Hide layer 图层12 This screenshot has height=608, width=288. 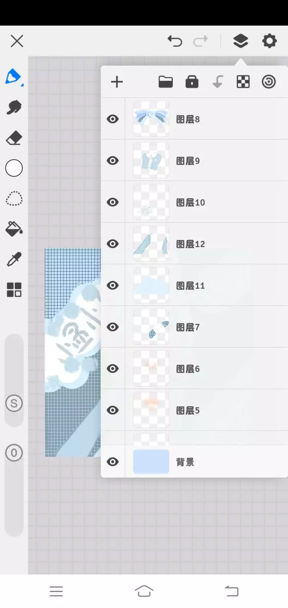[113, 244]
